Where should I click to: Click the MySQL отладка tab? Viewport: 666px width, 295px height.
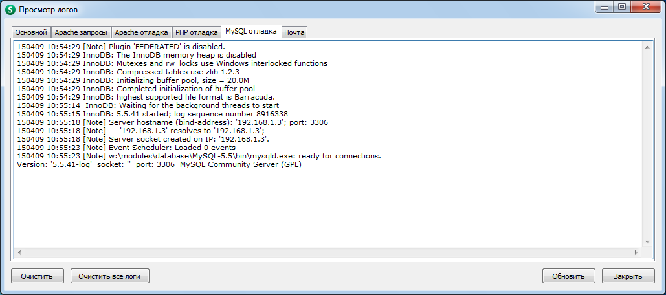[251, 31]
